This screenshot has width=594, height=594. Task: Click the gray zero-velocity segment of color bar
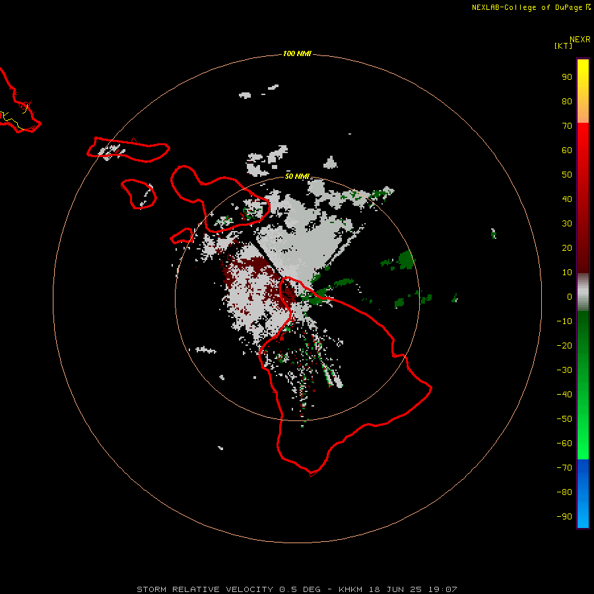tap(583, 292)
